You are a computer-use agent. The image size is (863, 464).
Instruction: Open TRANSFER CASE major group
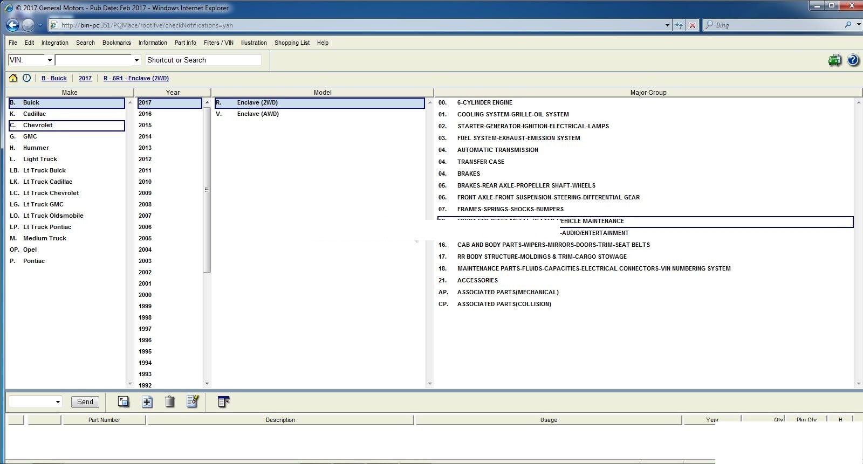pyautogui.click(x=645, y=162)
